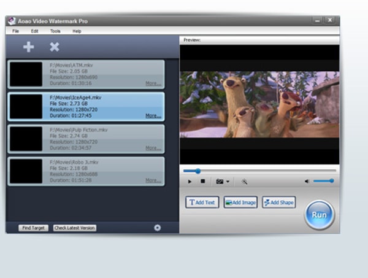Click More link for Pulp Fiction.mkv
Screen dimensions: 368x278
153,148
